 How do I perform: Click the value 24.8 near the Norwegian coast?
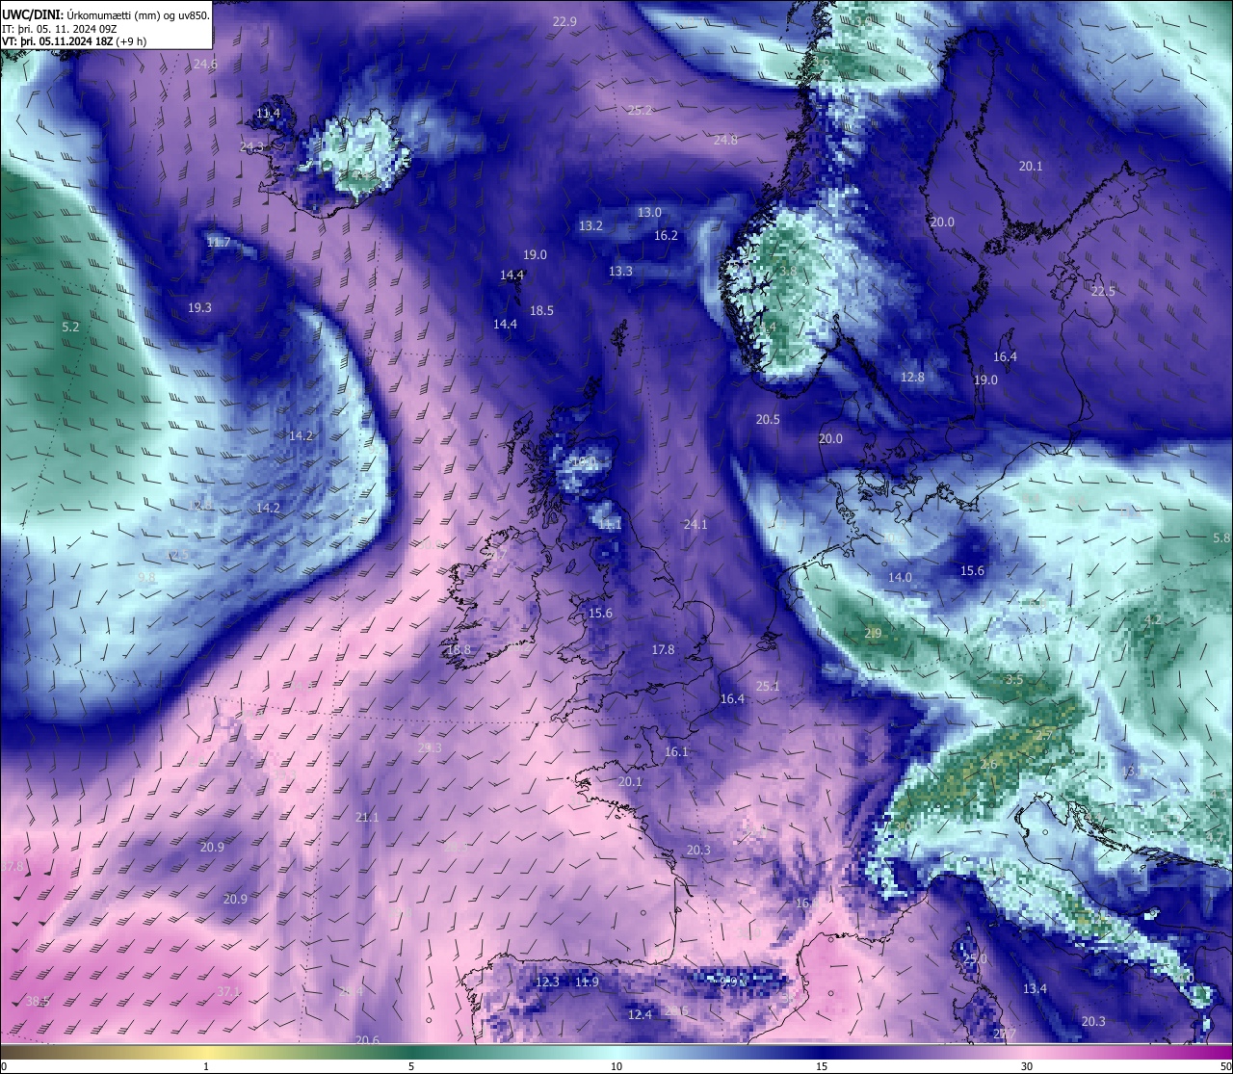tap(725, 140)
